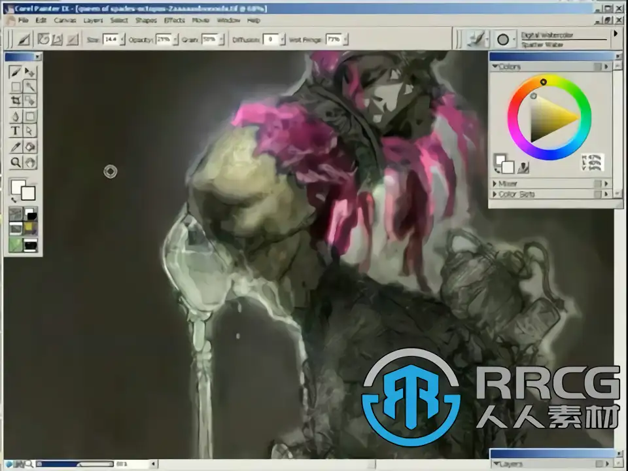Choose Straight Line Strokes on the property bar
Image resolution: width=628 pixels, height=471 pixels.
(x=57, y=39)
